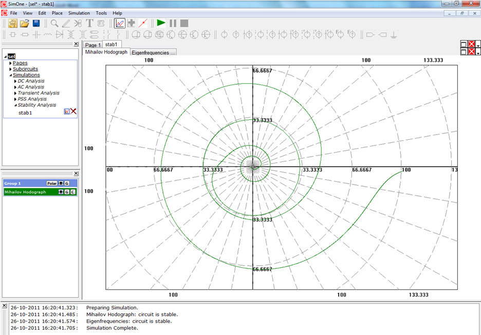Save with the blue floppy disk icon
The width and height of the screenshot is (481, 335).
pyautogui.click(x=36, y=23)
